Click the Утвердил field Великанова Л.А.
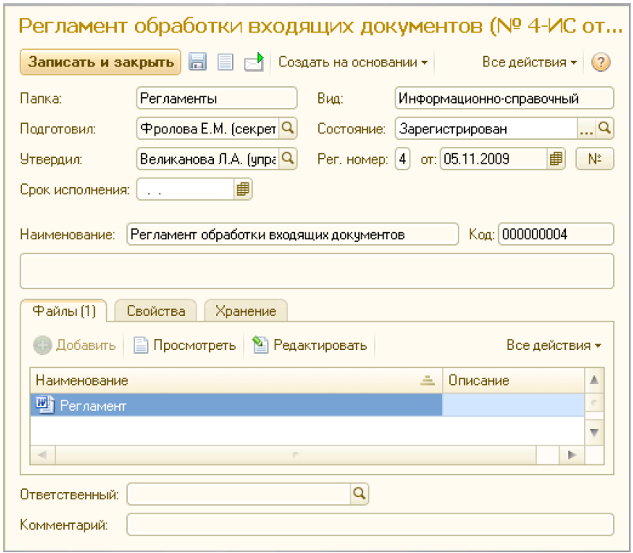This screenshot has height=553, width=633. (208, 159)
